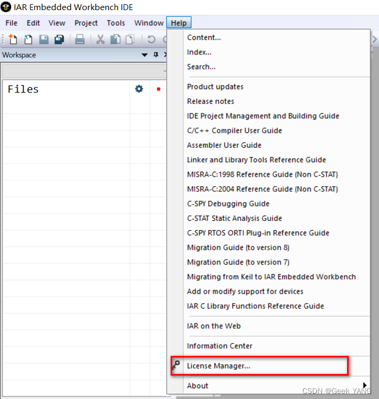Open the Edit menu
This screenshot has width=379, height=399.
pos(33,23)
